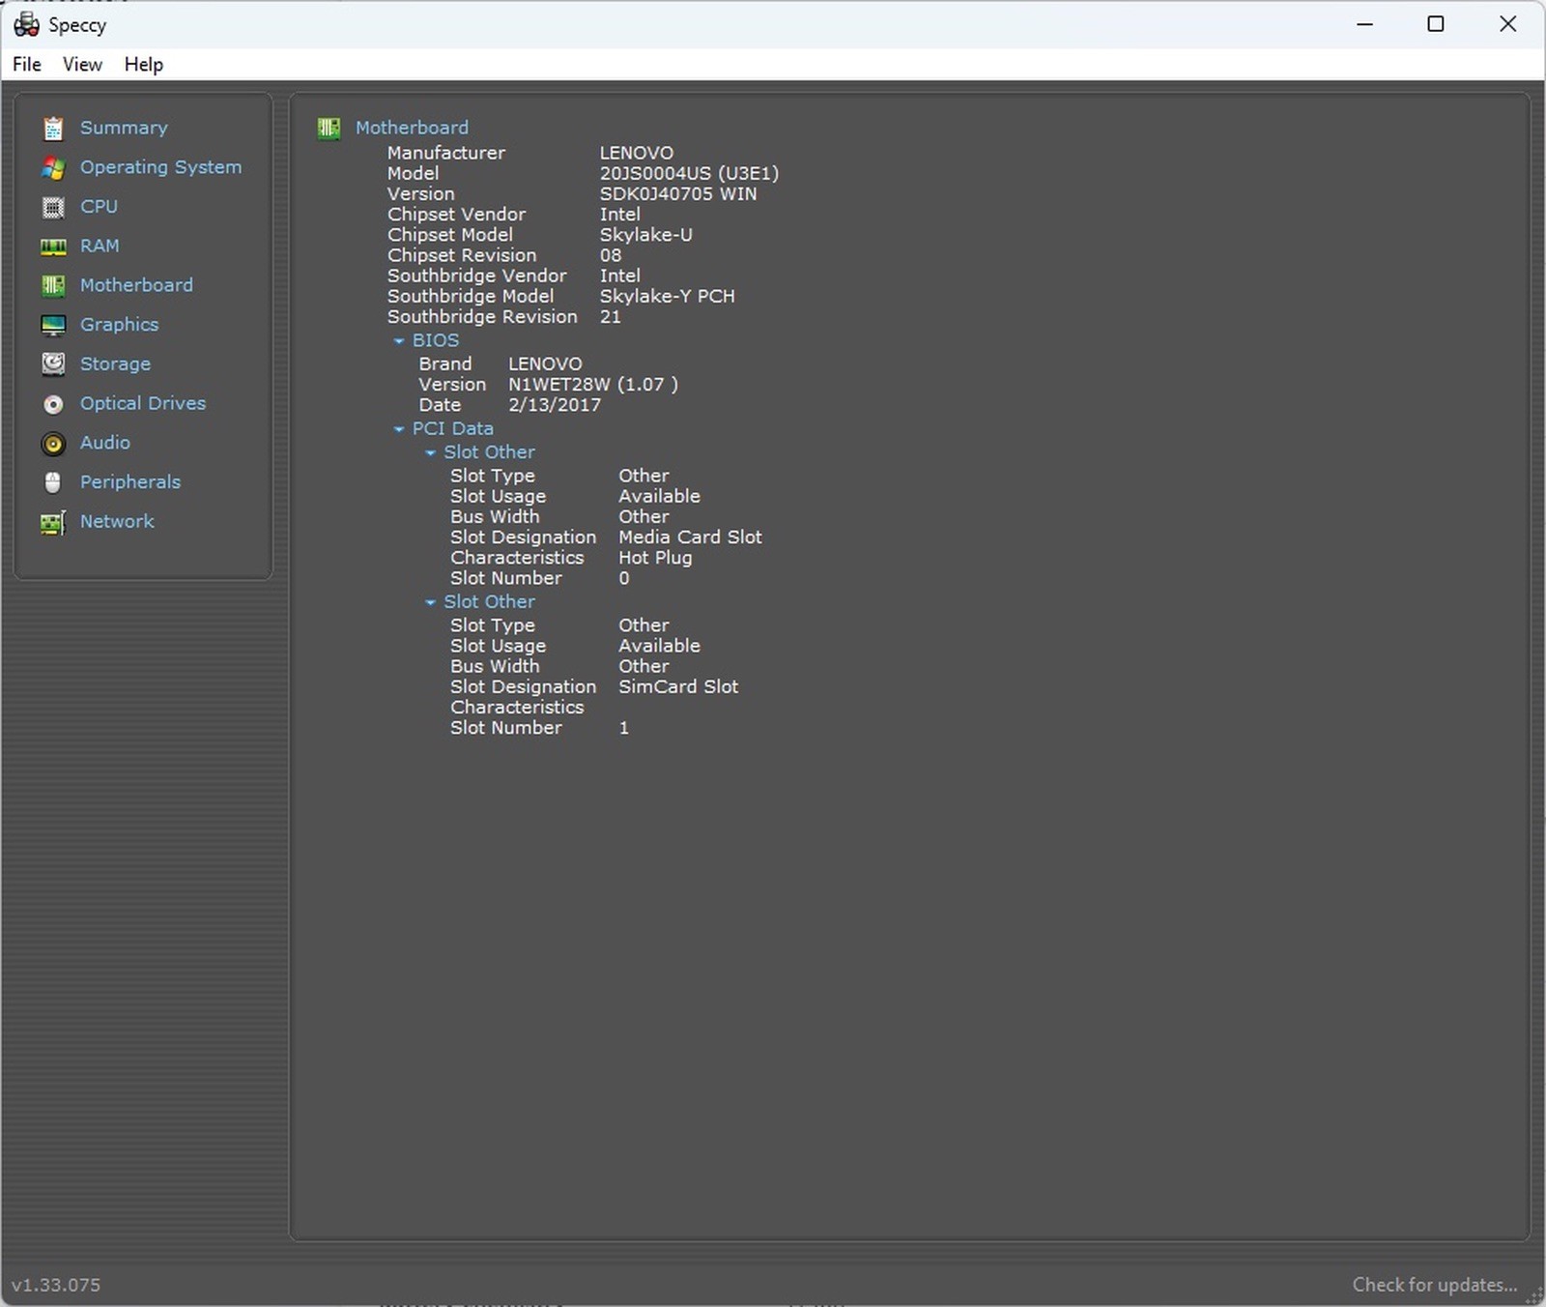This screenshot has width=1546, height=1307.
Task: Click the Motherboard icon in sidebar
Action: tap(53, 285)
